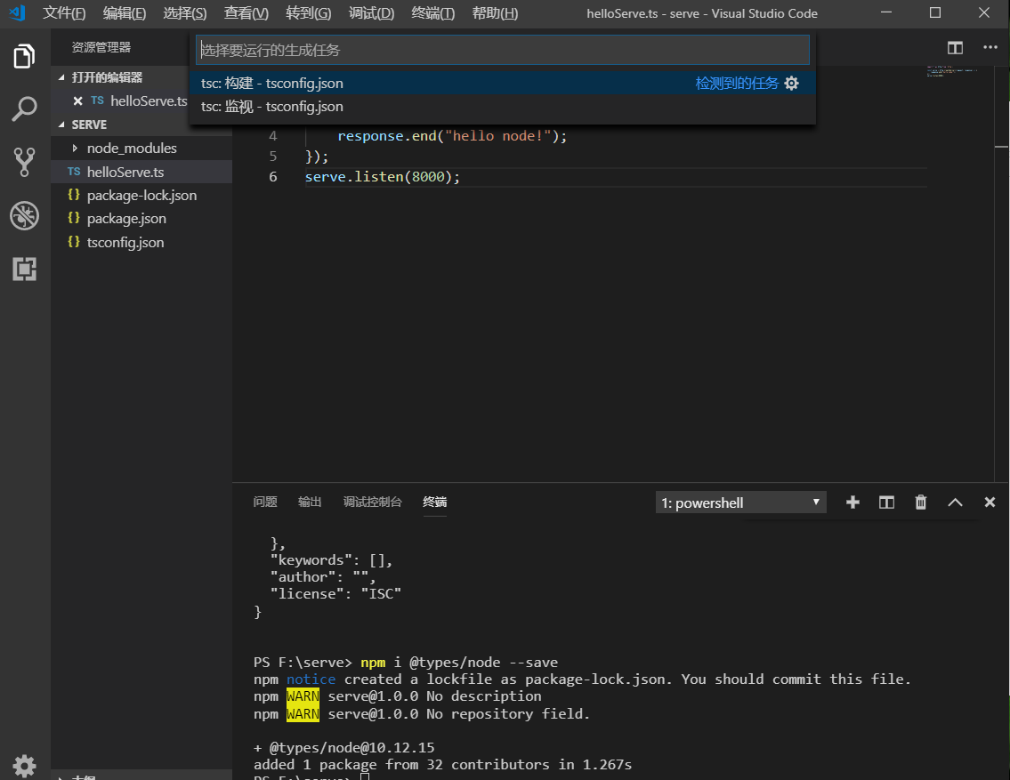This screenshot has width=1010, height=780.
Task: Run the tsc: 构建 - tsconfig.json task
Action: click(x=503, y=83)
